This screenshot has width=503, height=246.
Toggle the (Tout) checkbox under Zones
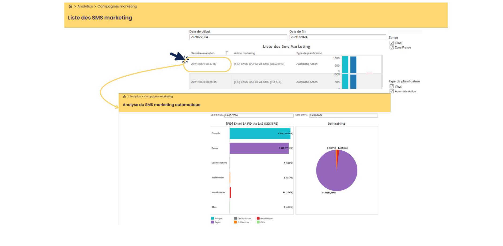pos(392,43)
